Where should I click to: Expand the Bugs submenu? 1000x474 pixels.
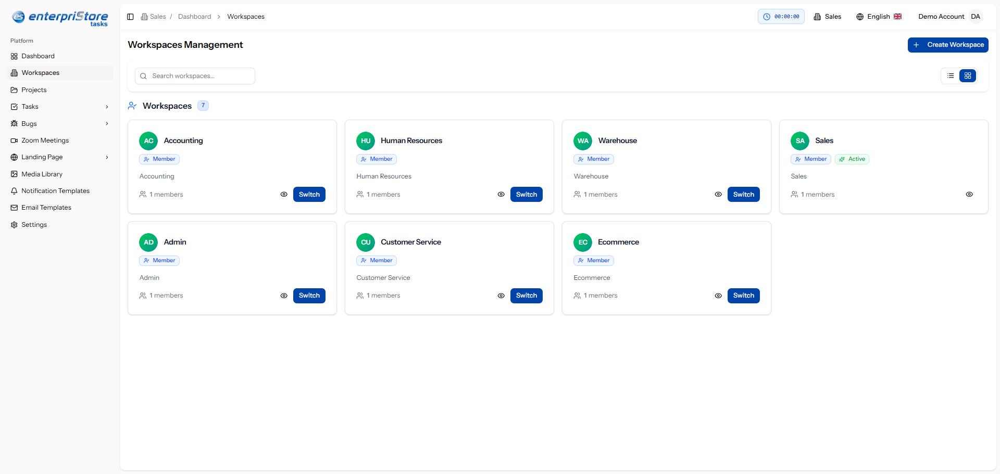(107, 124)
